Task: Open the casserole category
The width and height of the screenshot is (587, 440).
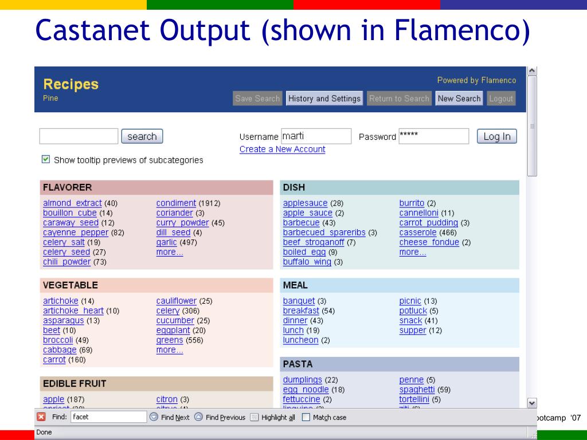Action: coord(418,233)
